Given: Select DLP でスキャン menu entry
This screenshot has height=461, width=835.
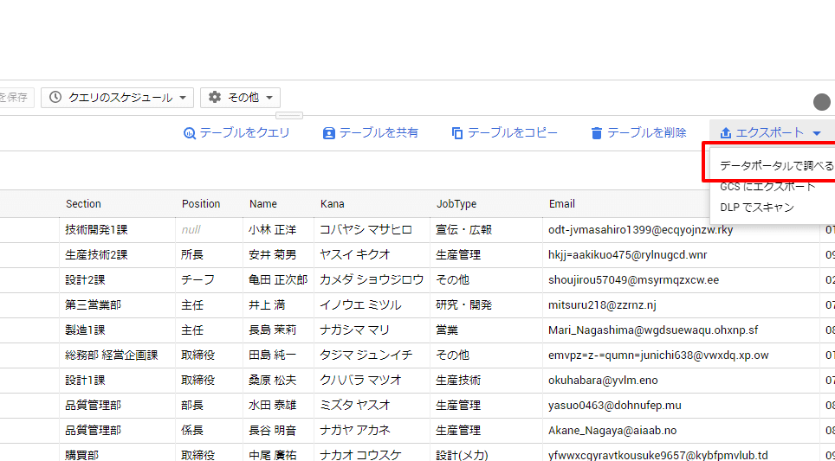Looking at the screenshot, I should tap(756, 208).
